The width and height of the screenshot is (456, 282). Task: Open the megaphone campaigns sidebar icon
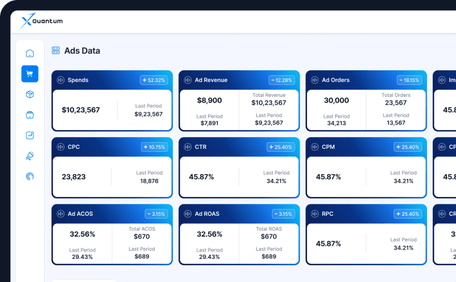coord(30,156)
